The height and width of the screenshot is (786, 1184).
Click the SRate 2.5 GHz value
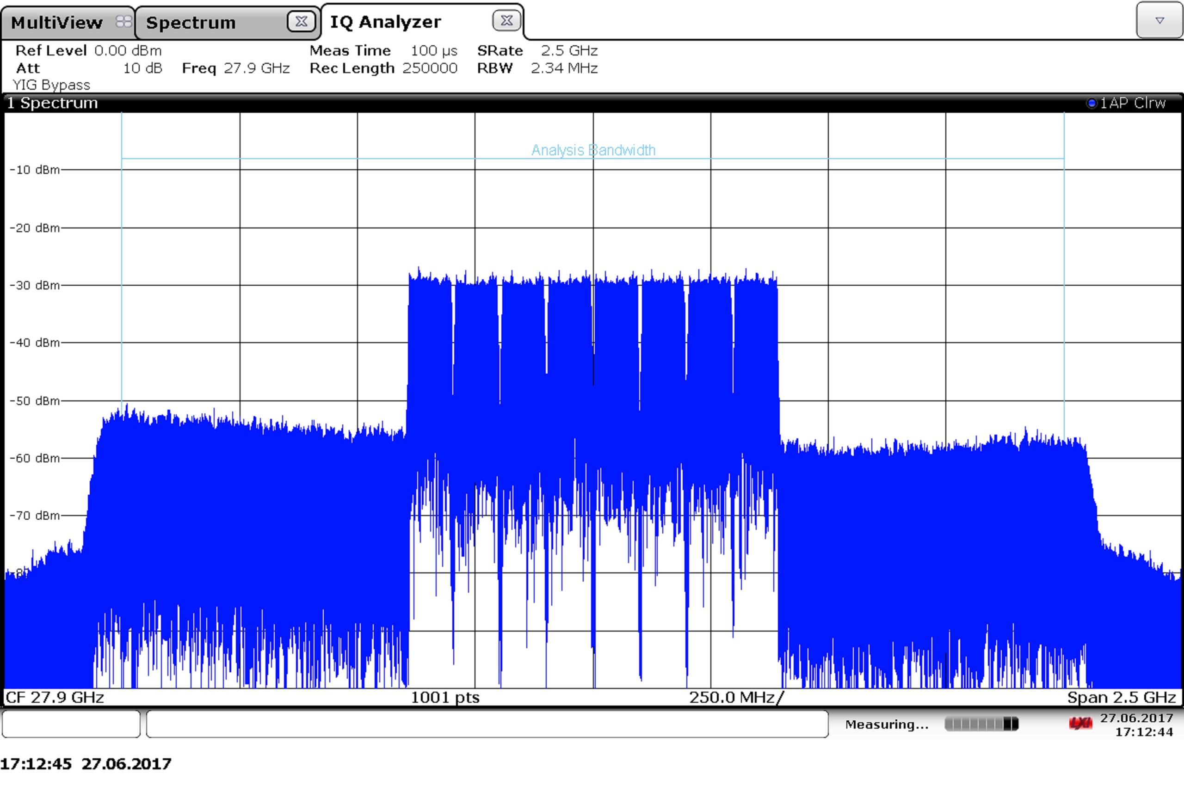coord(569,51)
